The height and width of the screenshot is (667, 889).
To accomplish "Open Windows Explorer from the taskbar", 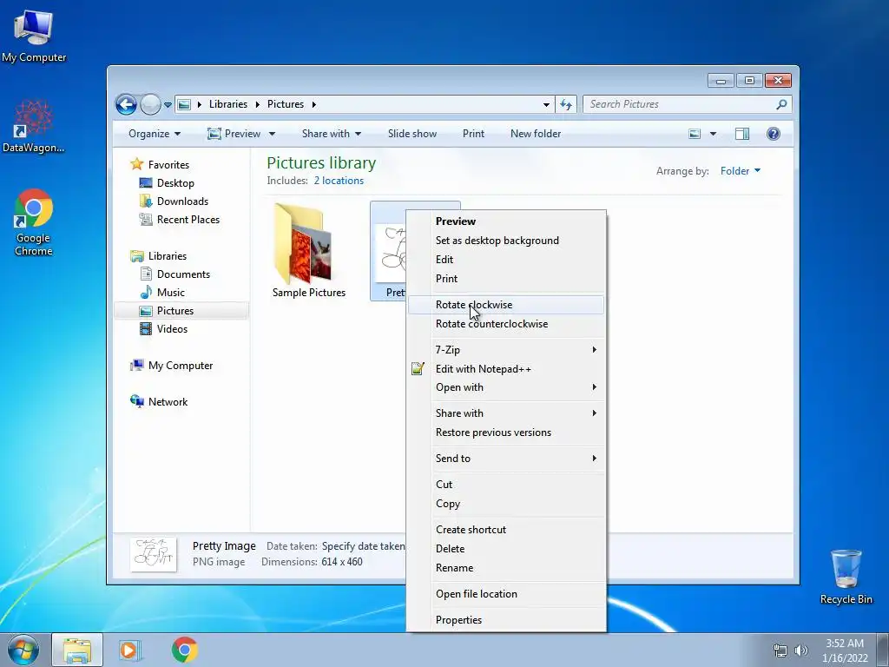I will coord(77,650).
